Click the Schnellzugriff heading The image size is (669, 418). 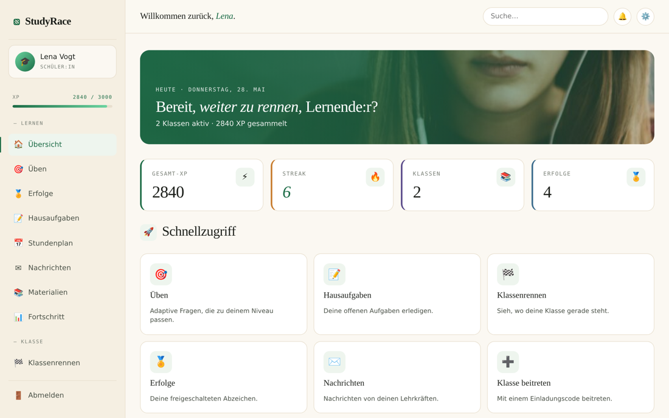tap(199, 231)
